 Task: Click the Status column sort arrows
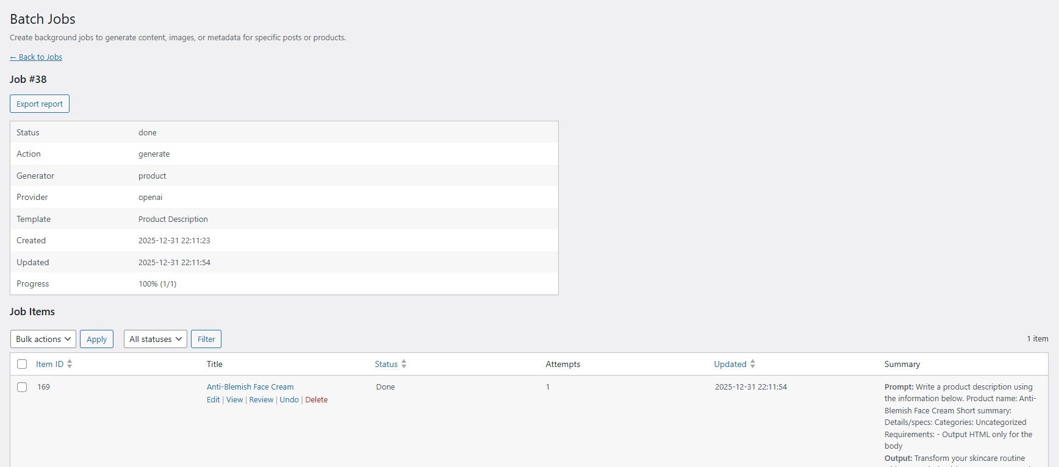tap(404, 364)
